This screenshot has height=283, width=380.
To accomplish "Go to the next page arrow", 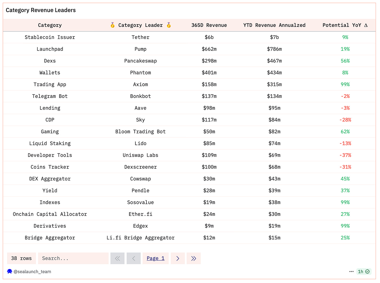I will [x=178, y=258].
